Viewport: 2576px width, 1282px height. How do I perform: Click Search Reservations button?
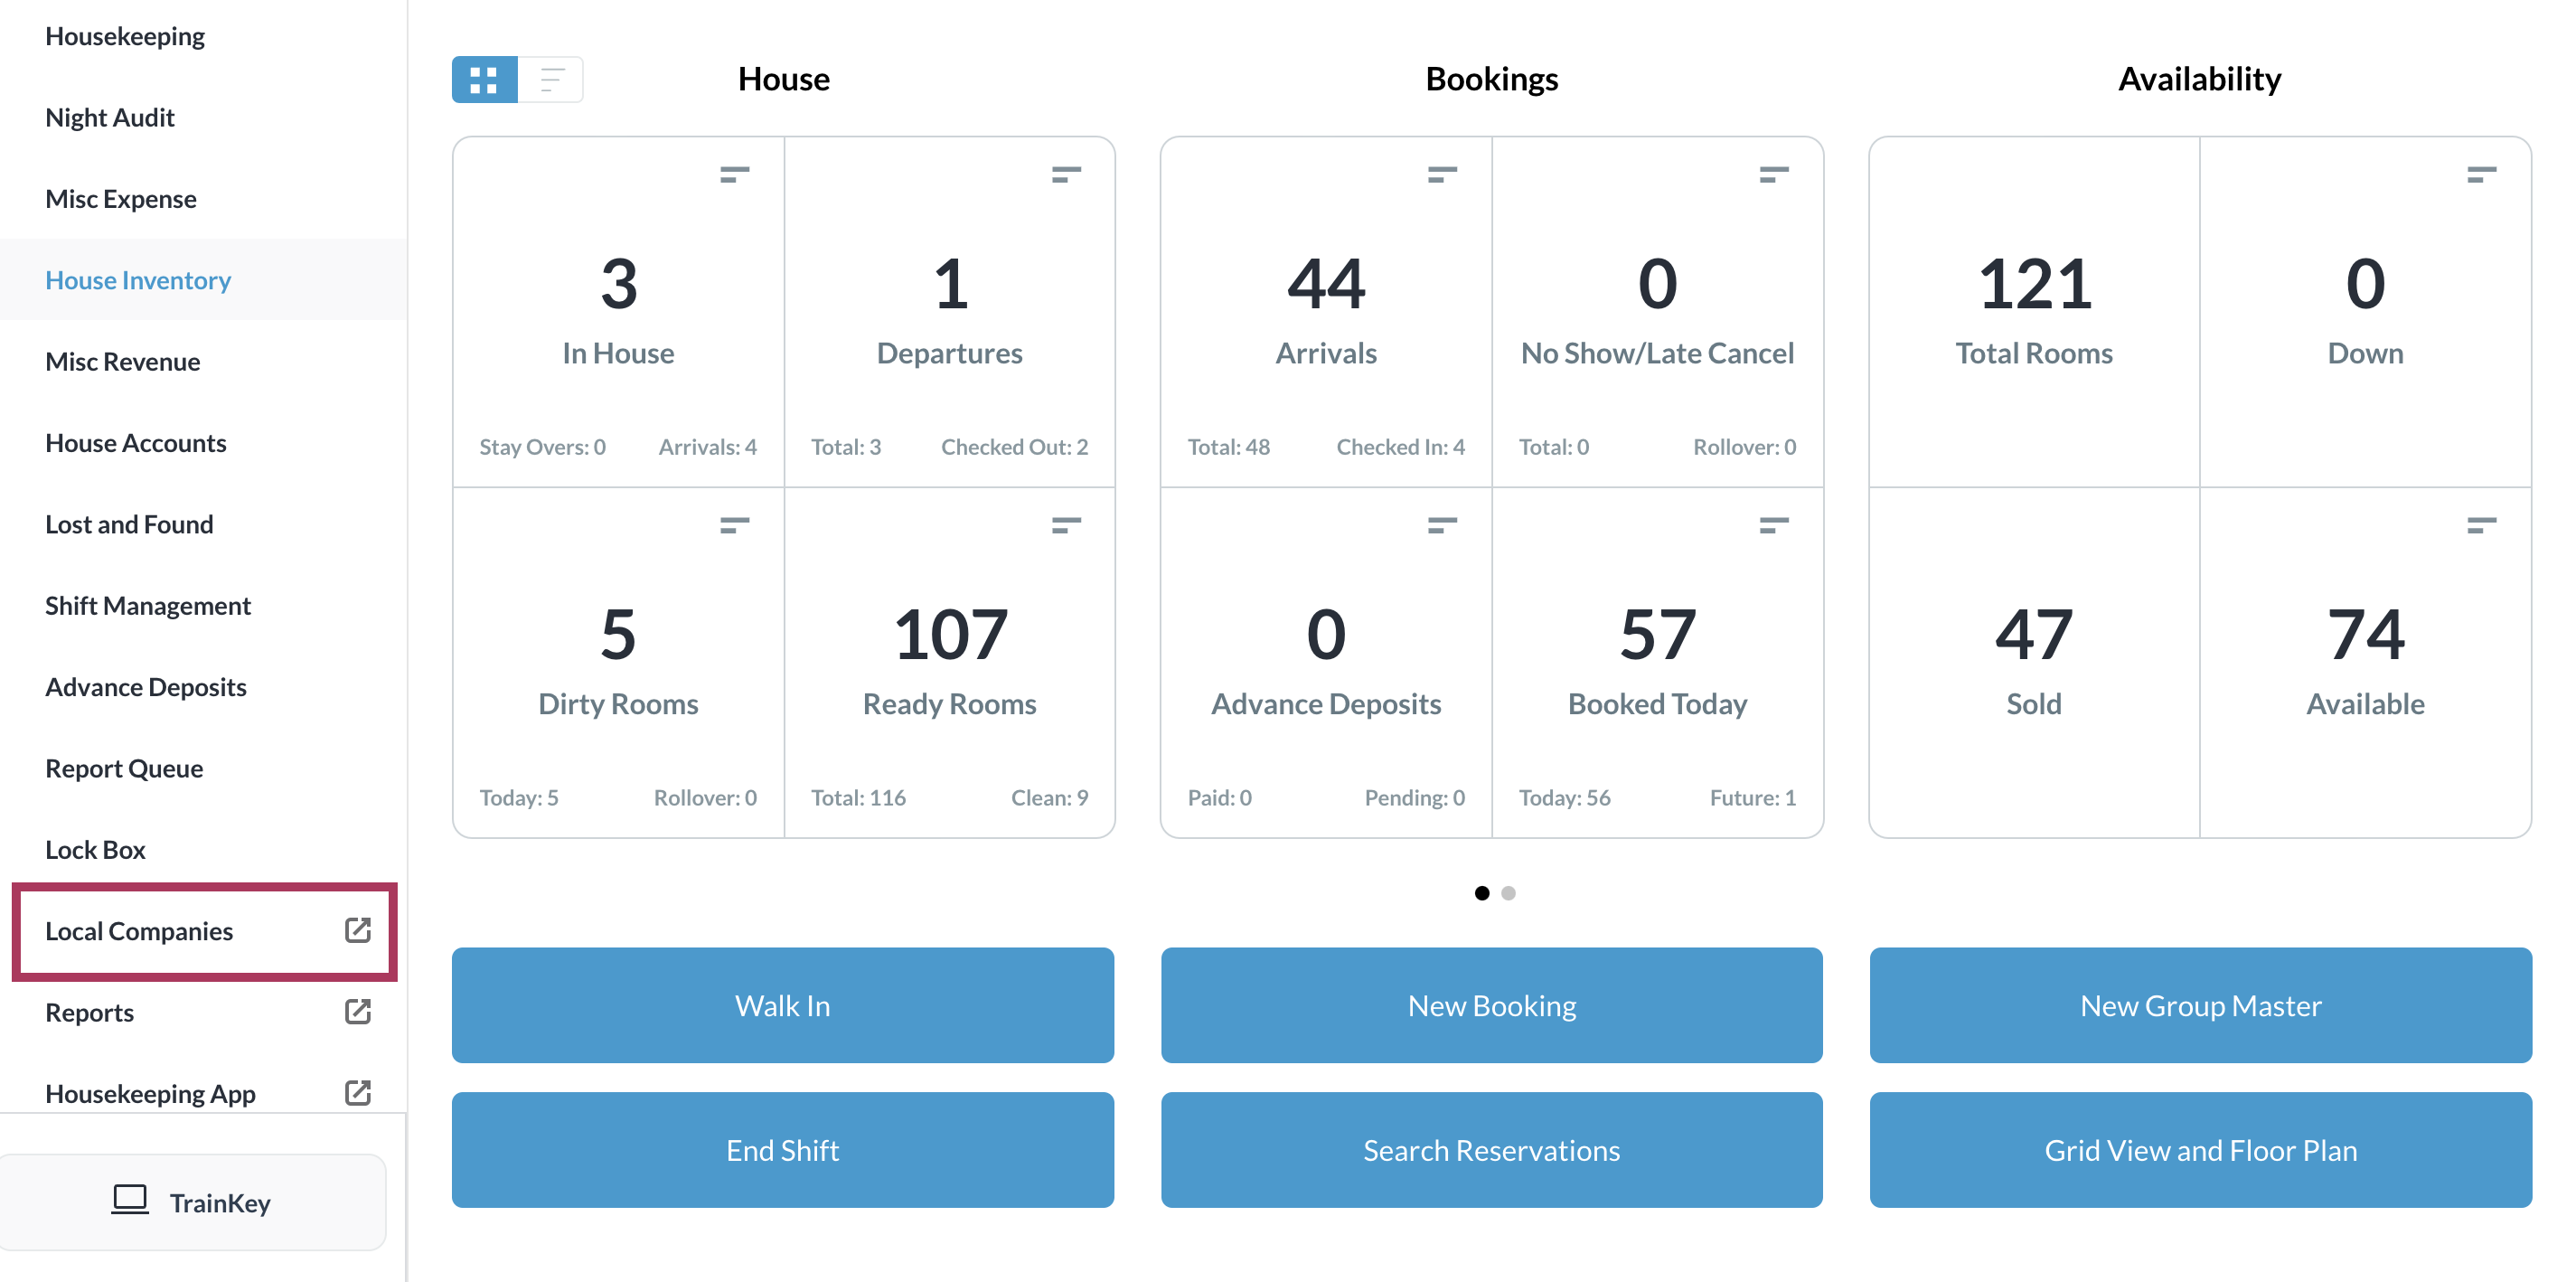click(x=1491, y=1150)
